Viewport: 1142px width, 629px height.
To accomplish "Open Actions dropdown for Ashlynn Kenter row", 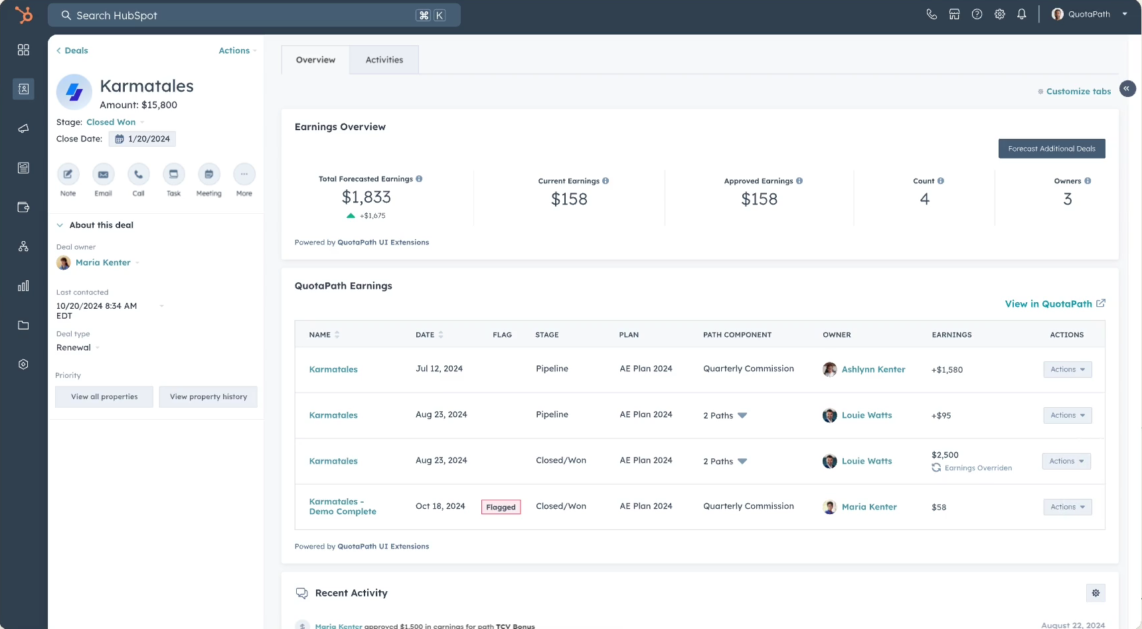I will coord(1068,369).
